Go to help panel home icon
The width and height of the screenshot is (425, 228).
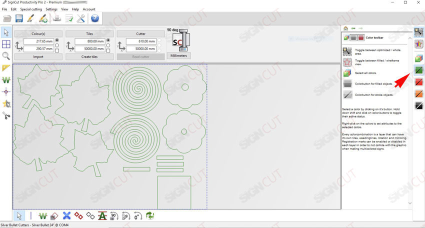[345, 28]
